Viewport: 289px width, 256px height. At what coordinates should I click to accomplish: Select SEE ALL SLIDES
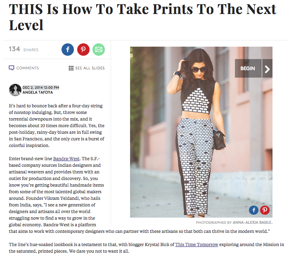point(90,68)
